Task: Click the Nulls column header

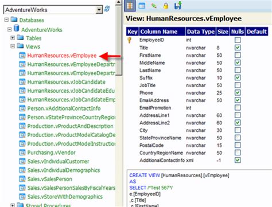Action: [x=238, y=32]
